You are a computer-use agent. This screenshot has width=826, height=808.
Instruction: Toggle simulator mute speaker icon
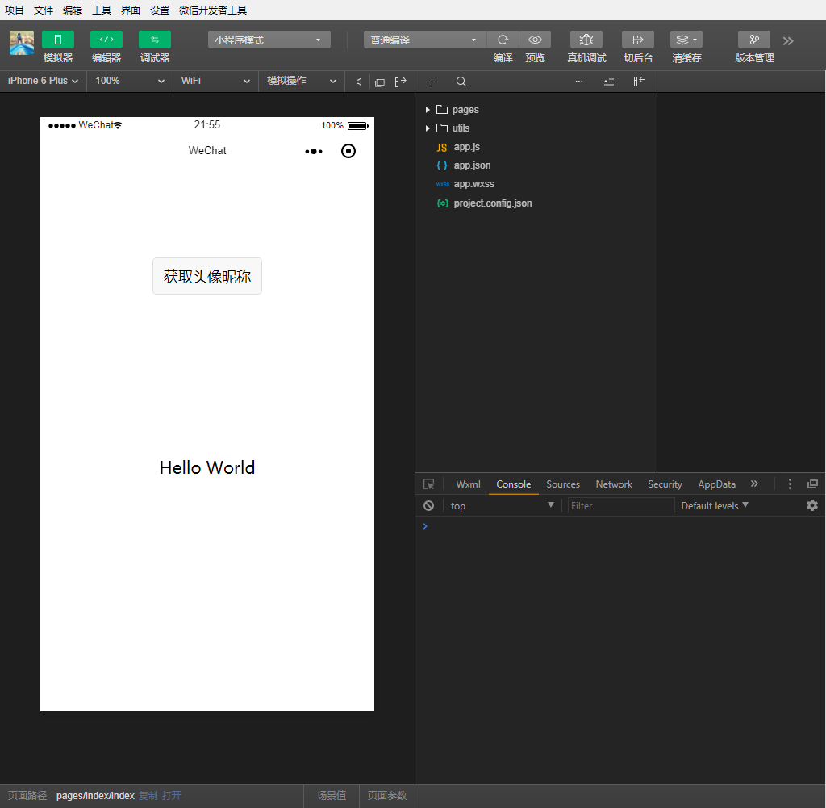(359, 82)
